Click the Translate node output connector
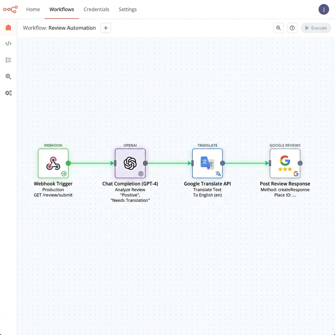 (x=222, y=163)
